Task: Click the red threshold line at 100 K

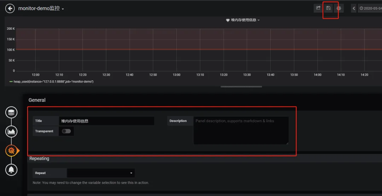Action: 199,50
